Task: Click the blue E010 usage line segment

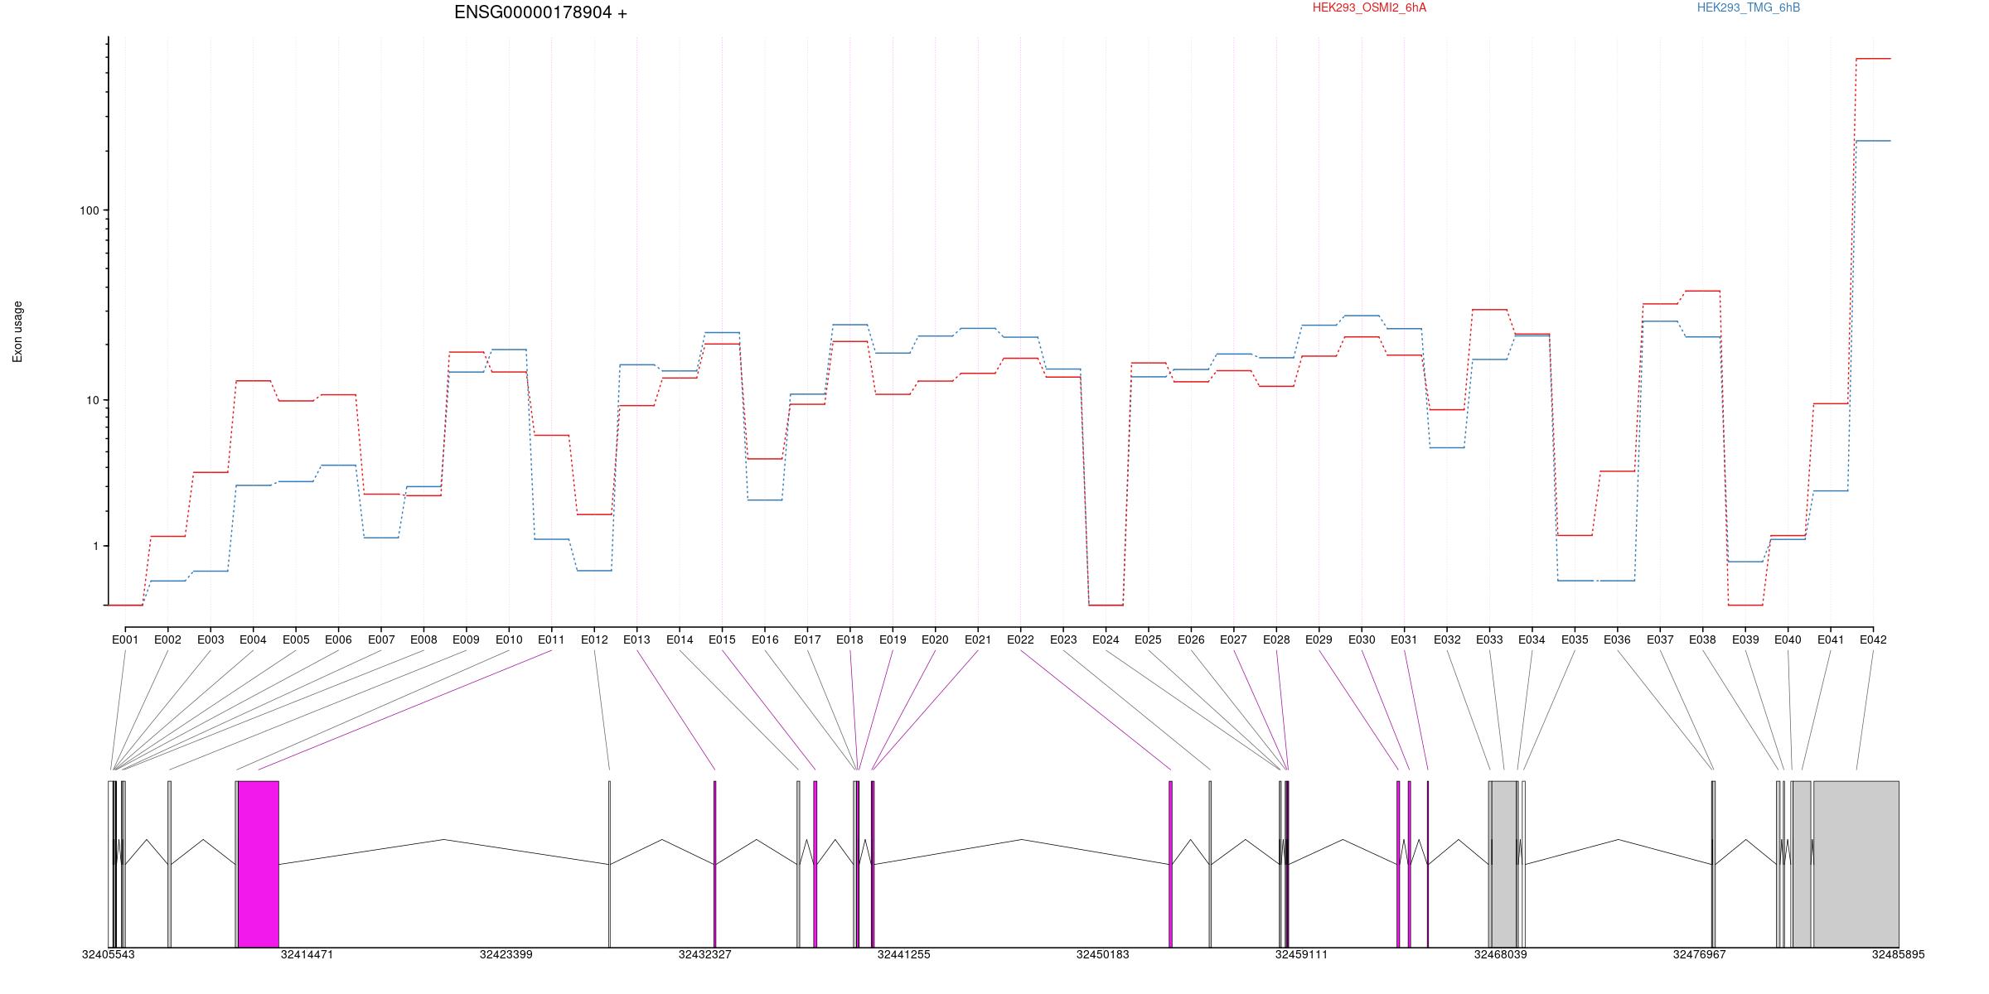Action: point(509,350)
